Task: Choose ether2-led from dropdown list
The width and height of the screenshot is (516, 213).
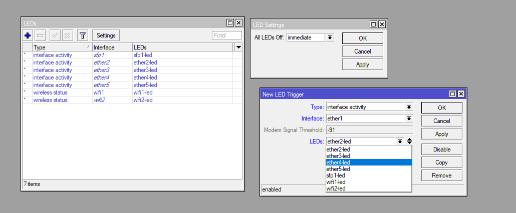Action: coord(369,149)
